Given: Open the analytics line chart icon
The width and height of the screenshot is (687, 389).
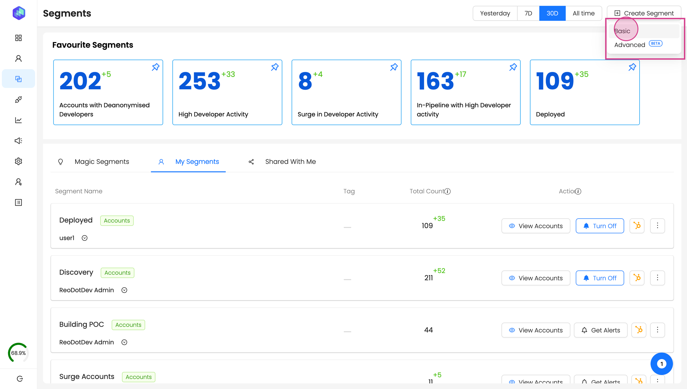Looking at the screenshot, I should 18,120.
